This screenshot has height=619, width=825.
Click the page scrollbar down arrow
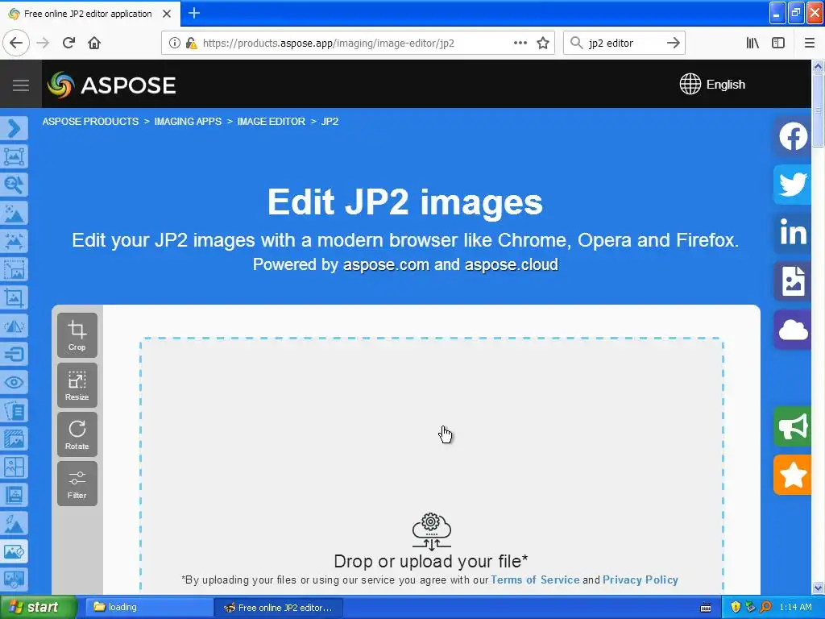coord(818,588)
